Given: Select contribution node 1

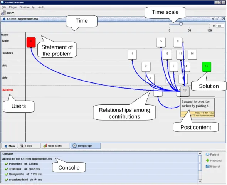Looking at the screenshot, I should pyautogui.click(x=132, y=54).
